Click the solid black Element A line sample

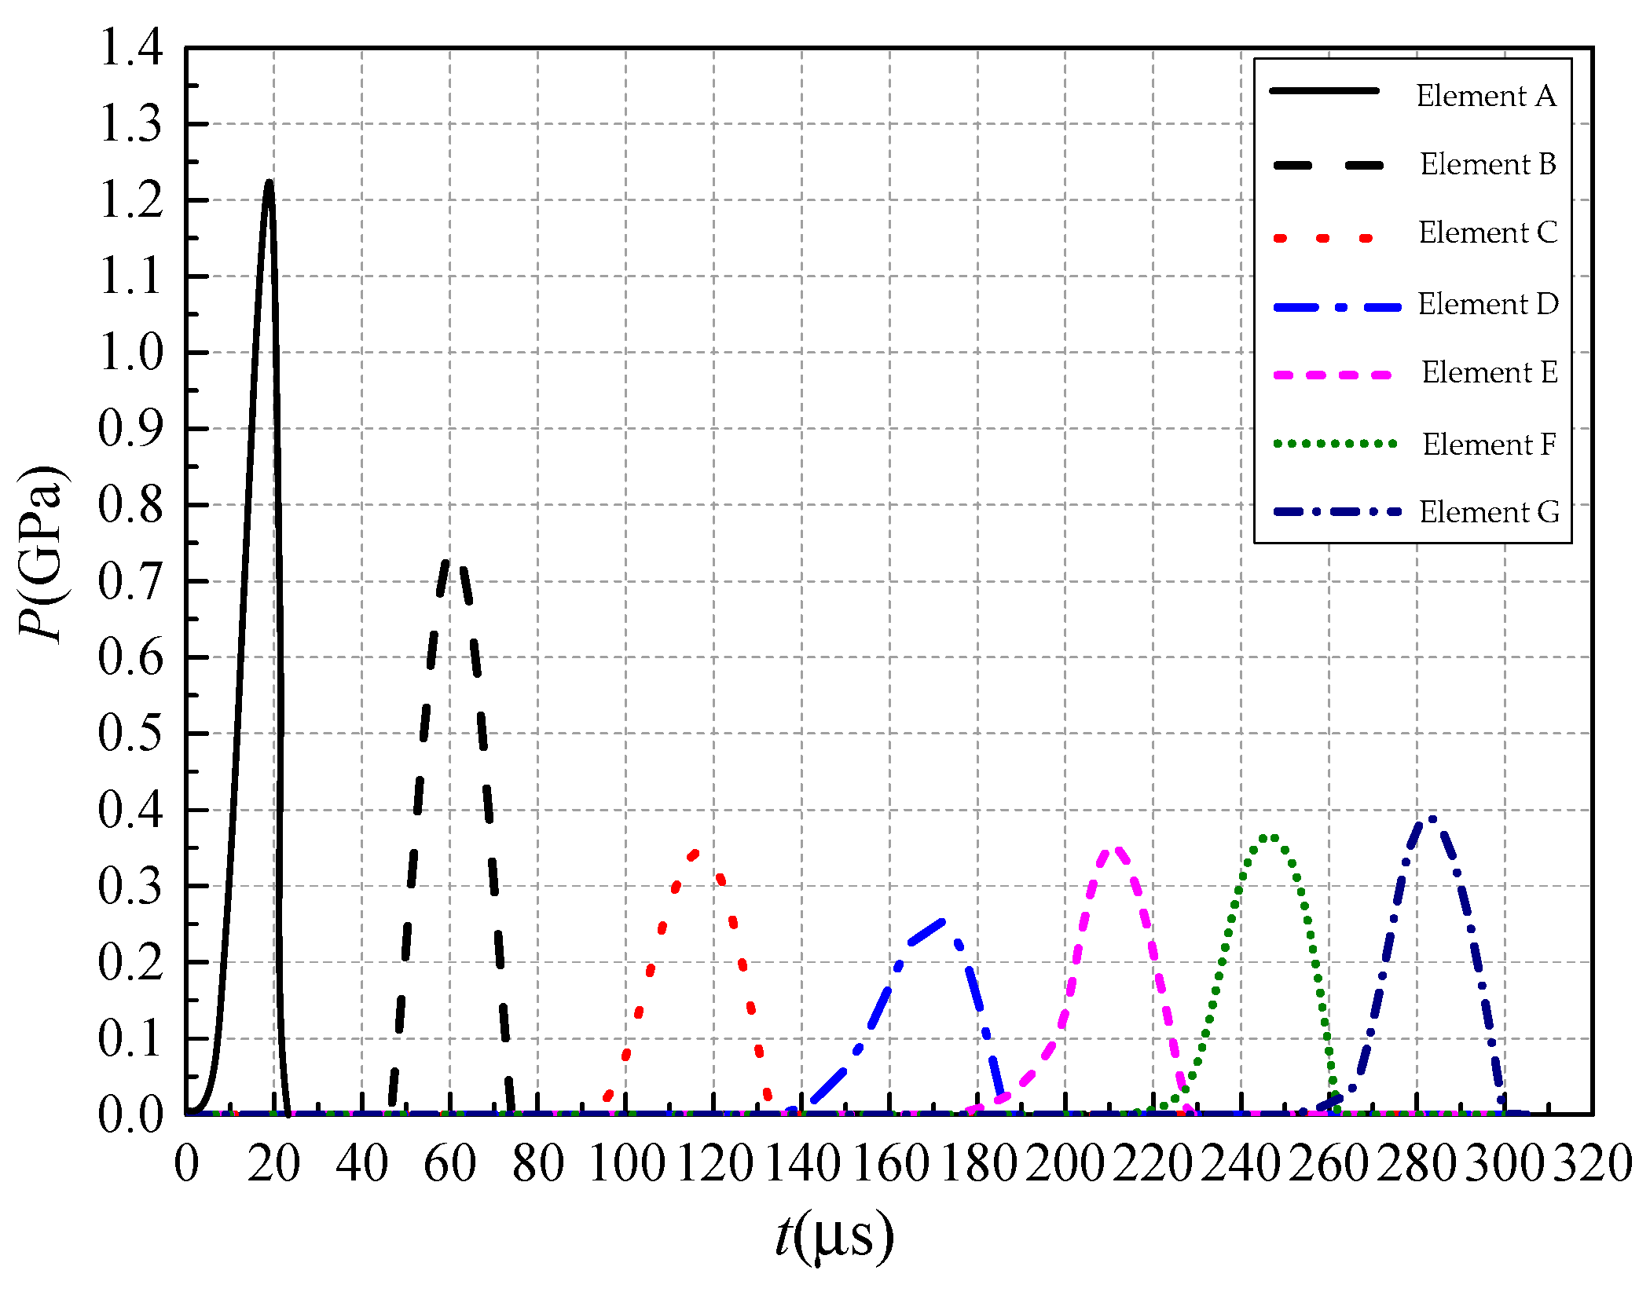tap(1325, 91)
